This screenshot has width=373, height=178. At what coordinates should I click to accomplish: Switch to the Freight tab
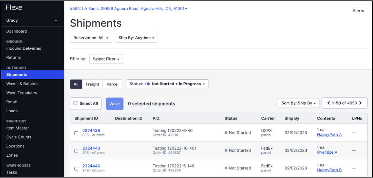pyautogui.click(x=92, y=84)
